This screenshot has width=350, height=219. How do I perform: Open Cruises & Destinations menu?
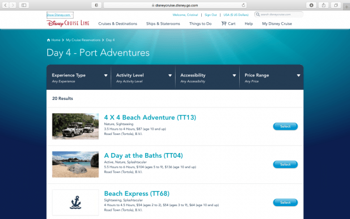tap(118, 24)
